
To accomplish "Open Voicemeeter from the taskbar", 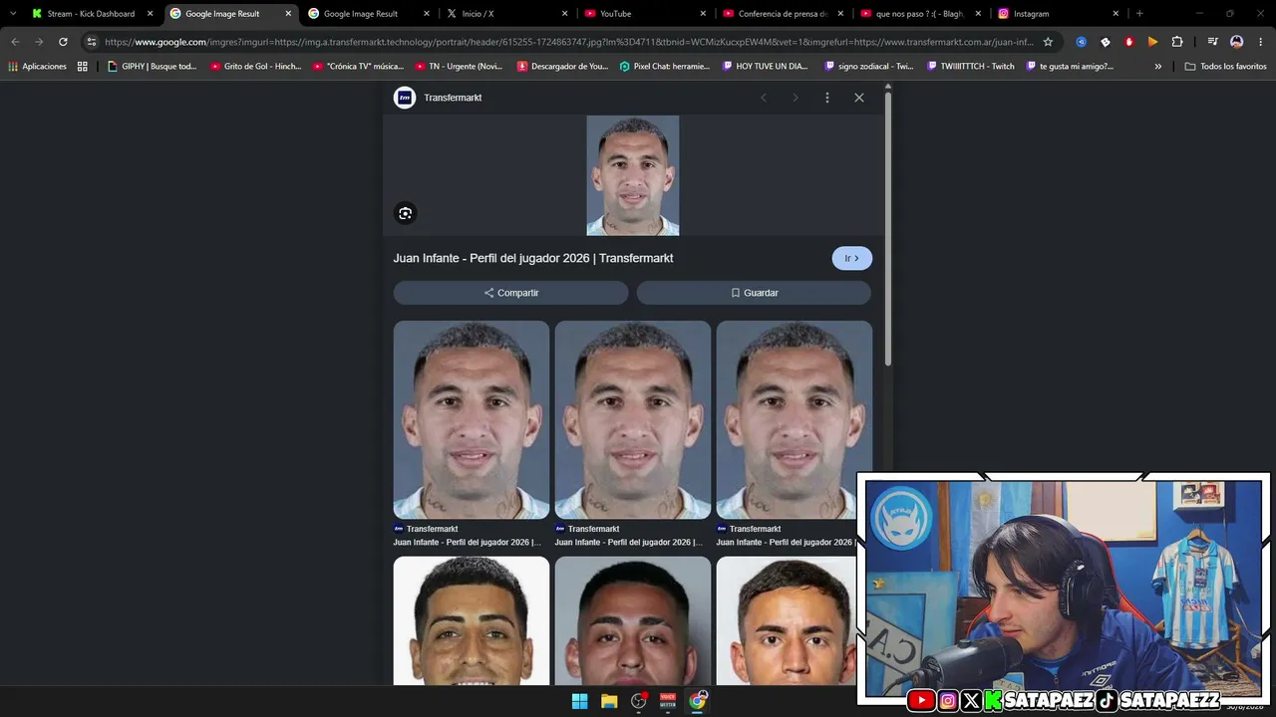I will click(668, 701).
